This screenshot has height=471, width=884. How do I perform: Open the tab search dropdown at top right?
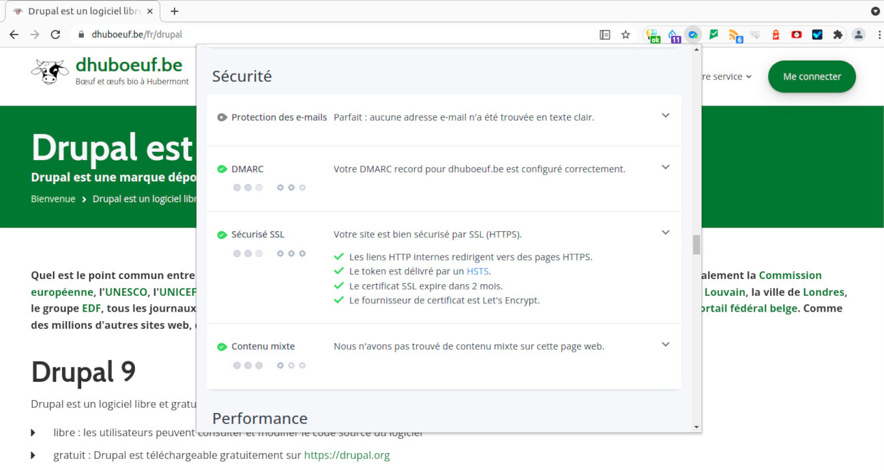pyautogui.click(x=875, y=12)
